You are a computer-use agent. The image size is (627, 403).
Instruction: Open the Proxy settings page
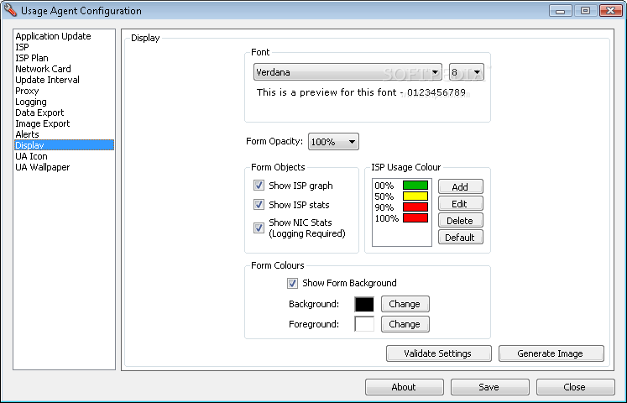point(27,91)
